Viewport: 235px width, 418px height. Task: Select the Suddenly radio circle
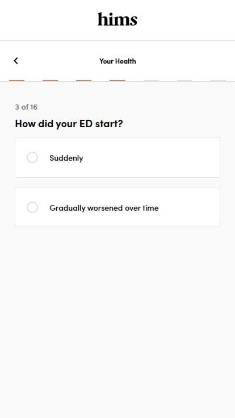pos(32,157)
